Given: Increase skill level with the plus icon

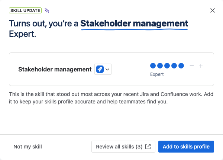Looking at the screenshot, I should click(201, 66).
